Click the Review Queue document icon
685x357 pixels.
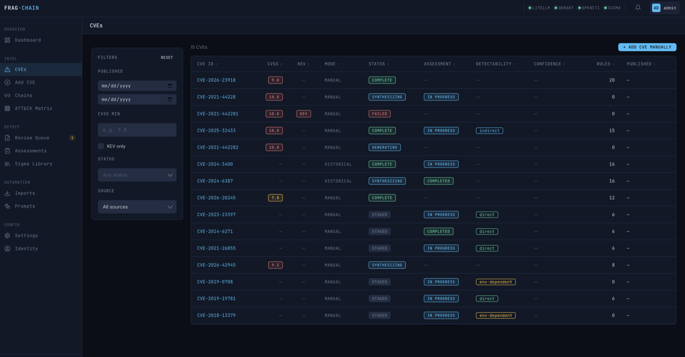[7, 138]
